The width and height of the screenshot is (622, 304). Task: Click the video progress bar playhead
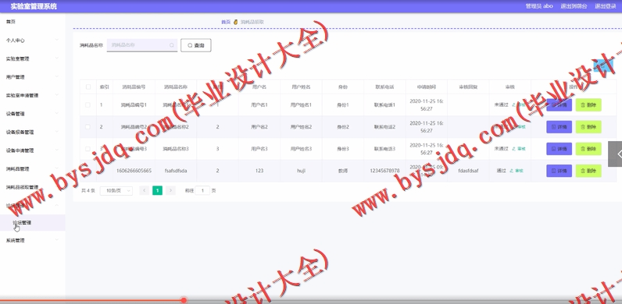coord(184,300)
